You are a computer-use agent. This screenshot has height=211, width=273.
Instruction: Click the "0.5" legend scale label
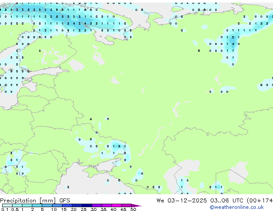tap(15, 209)
